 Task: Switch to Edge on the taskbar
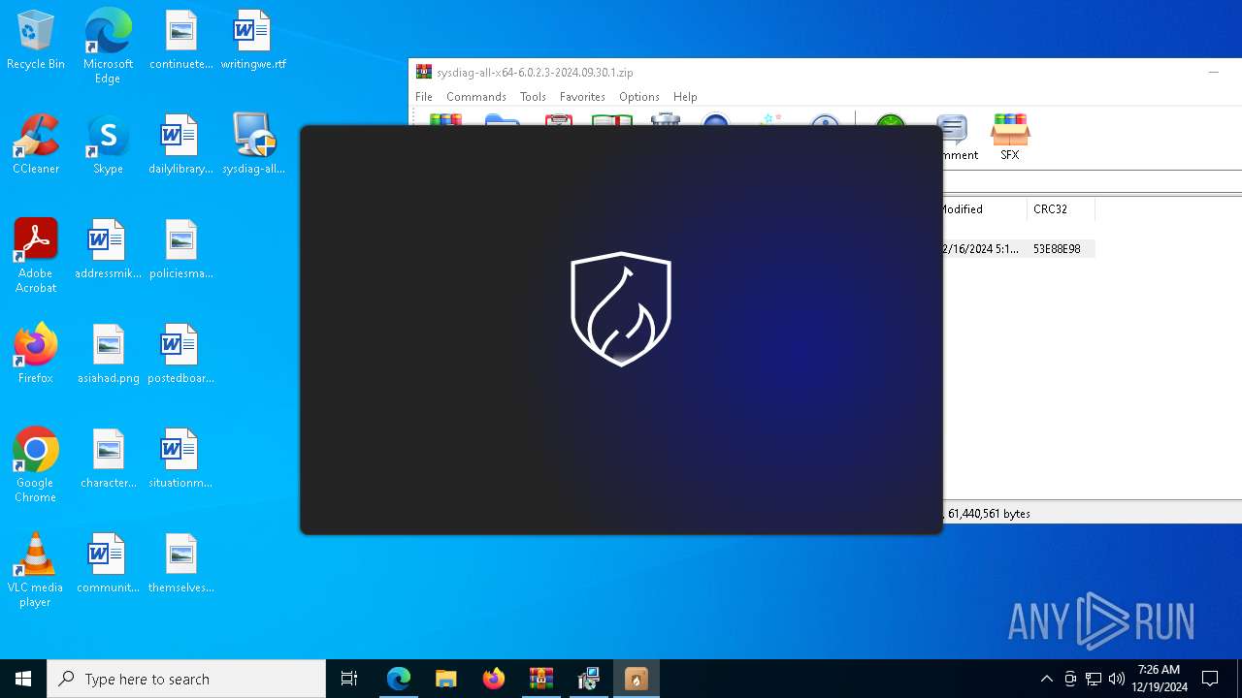click(399, 679)
